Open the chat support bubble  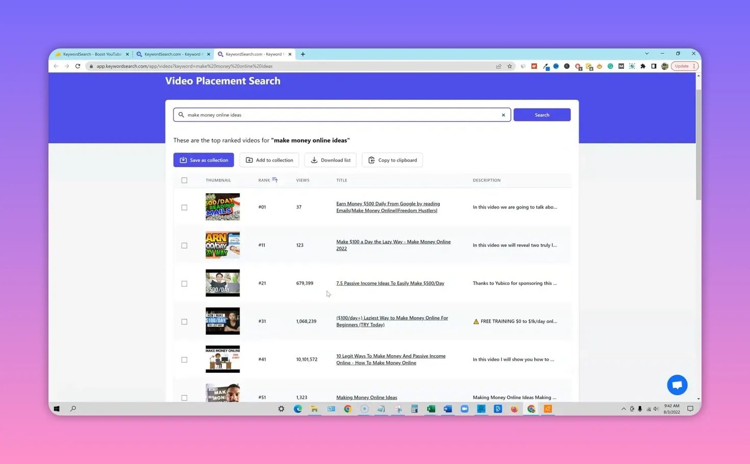677,384
